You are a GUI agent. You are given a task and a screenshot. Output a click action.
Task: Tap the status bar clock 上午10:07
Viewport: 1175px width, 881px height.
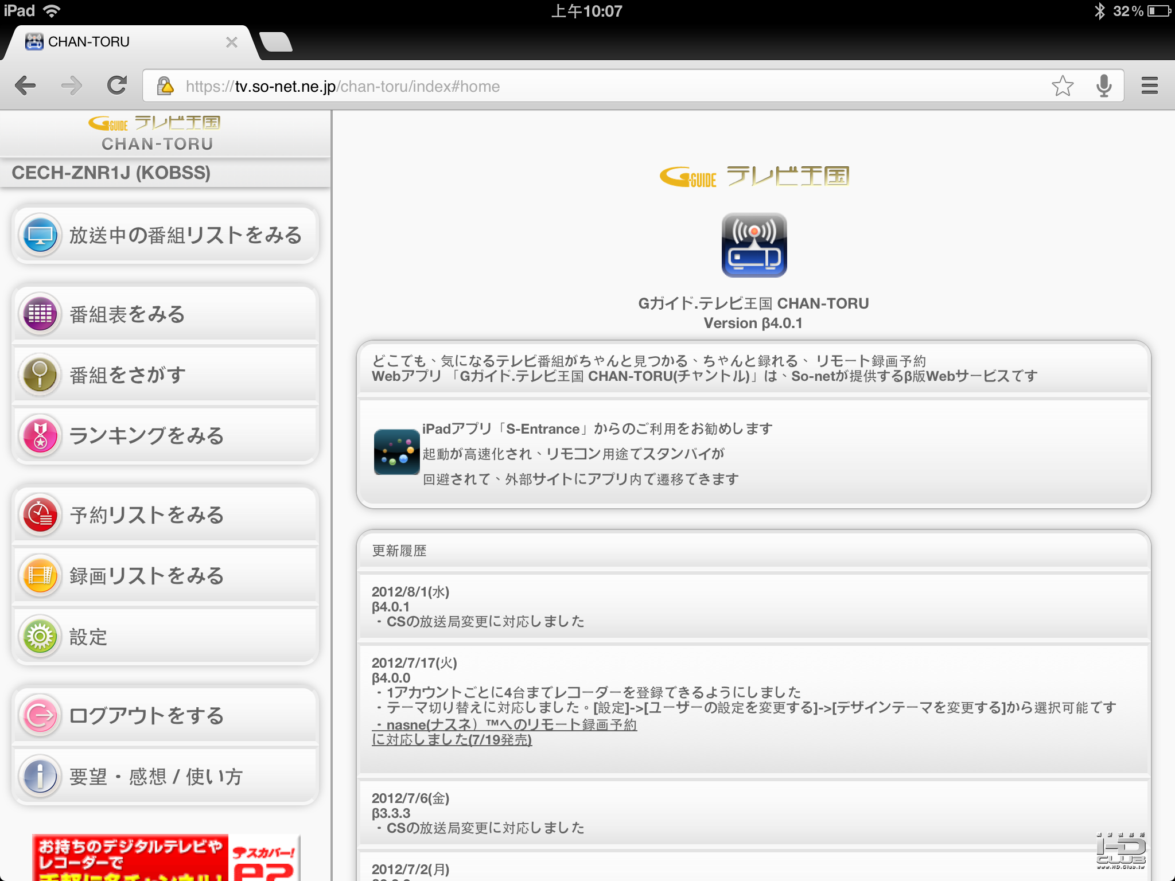click(587, 11)
